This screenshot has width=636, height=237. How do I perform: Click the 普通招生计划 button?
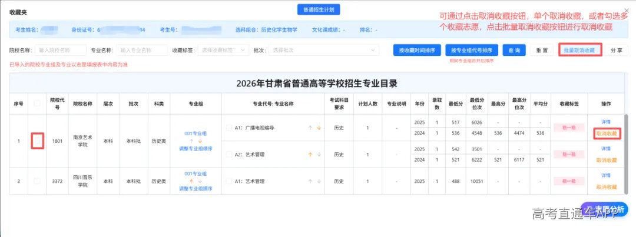tap(319, 9)
